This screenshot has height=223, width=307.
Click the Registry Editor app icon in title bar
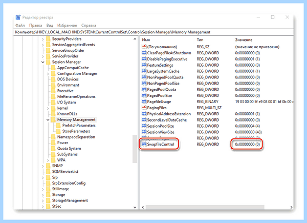click(x=18, y=17)
